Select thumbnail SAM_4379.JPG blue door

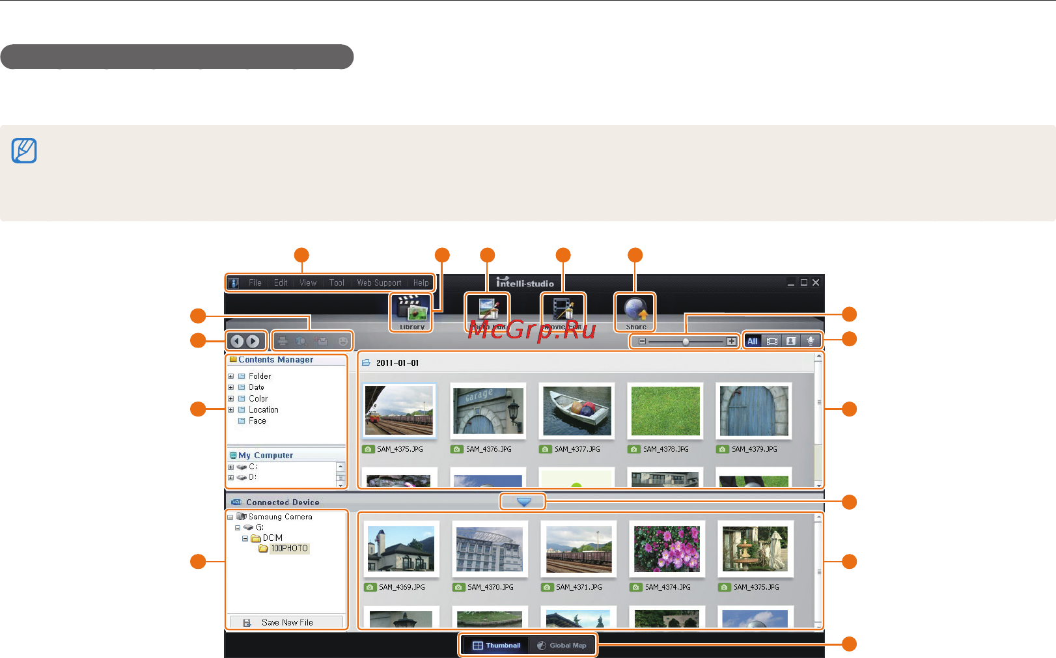click(x=754, y=411)
